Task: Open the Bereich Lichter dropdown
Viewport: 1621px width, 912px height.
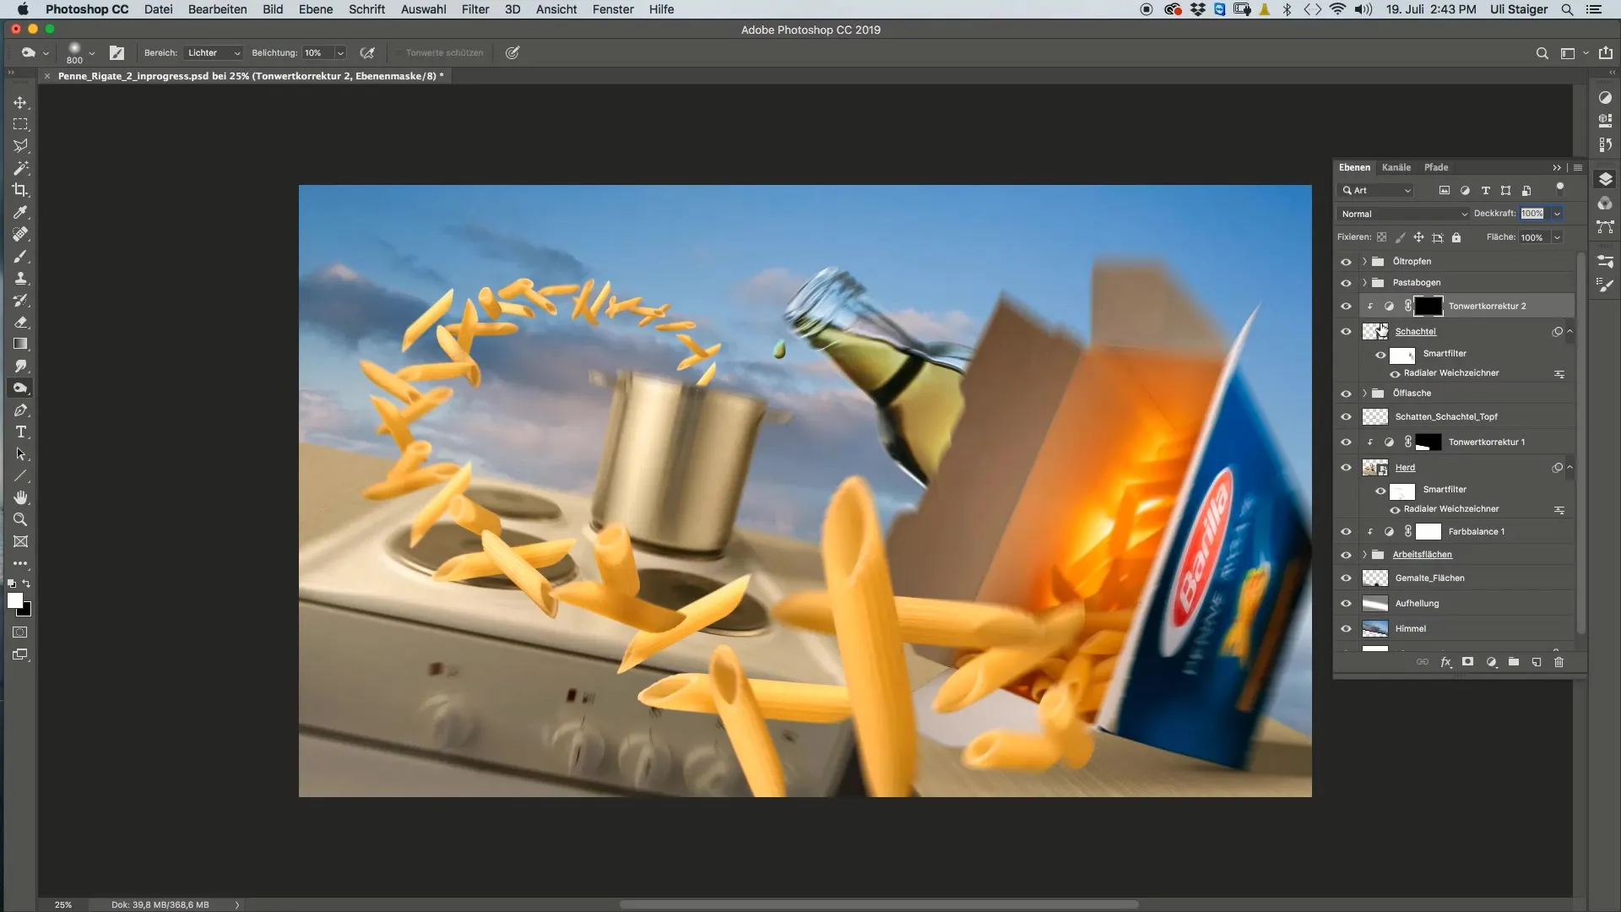Action: click(x=214, y=52)
